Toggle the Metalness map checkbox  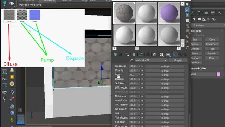(x=142, y=96)
